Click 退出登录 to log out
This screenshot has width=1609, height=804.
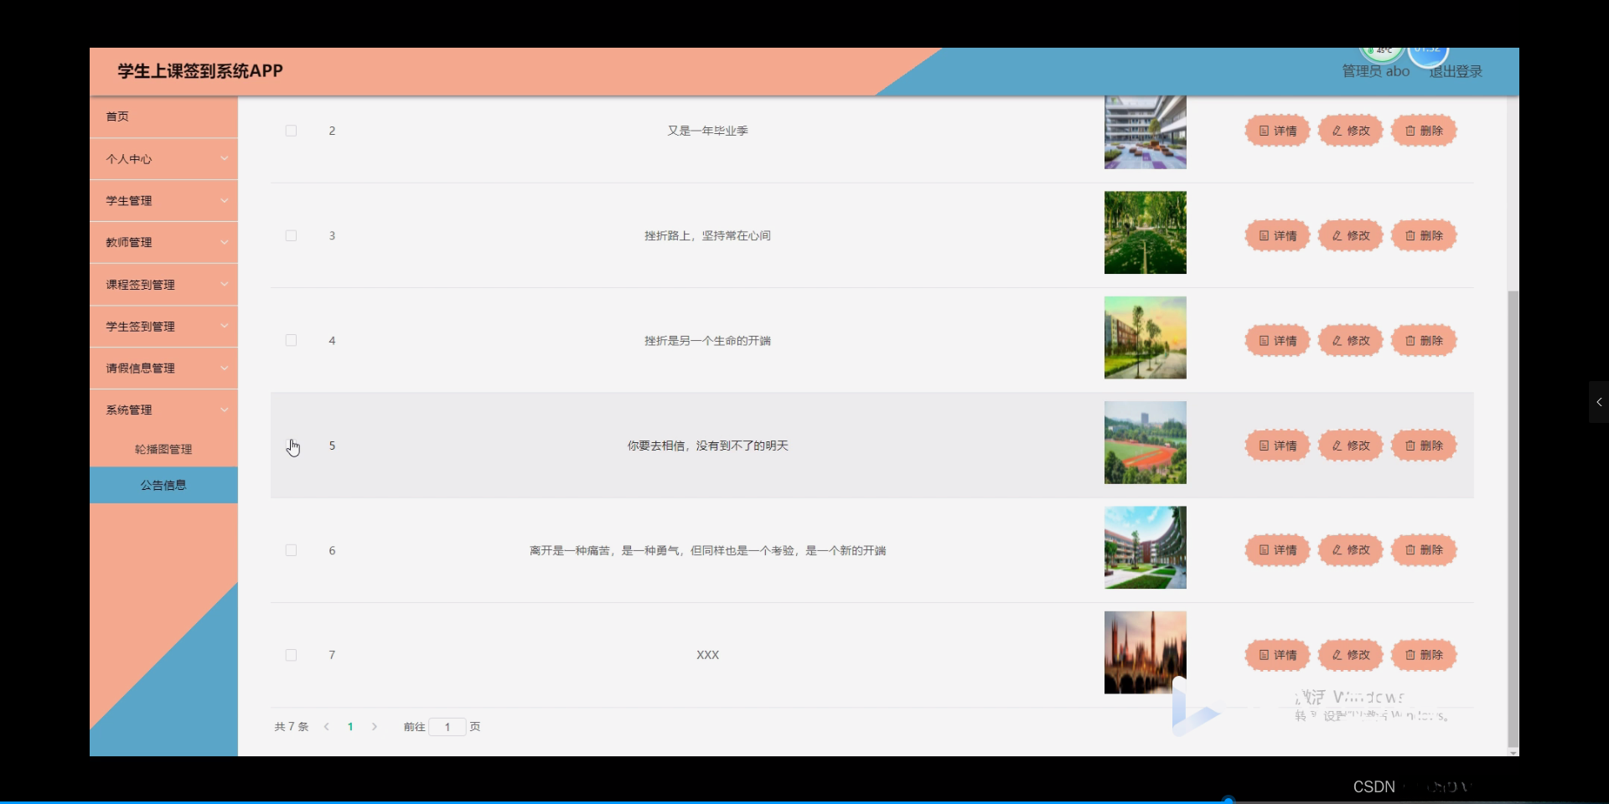tap(1455, 71)
